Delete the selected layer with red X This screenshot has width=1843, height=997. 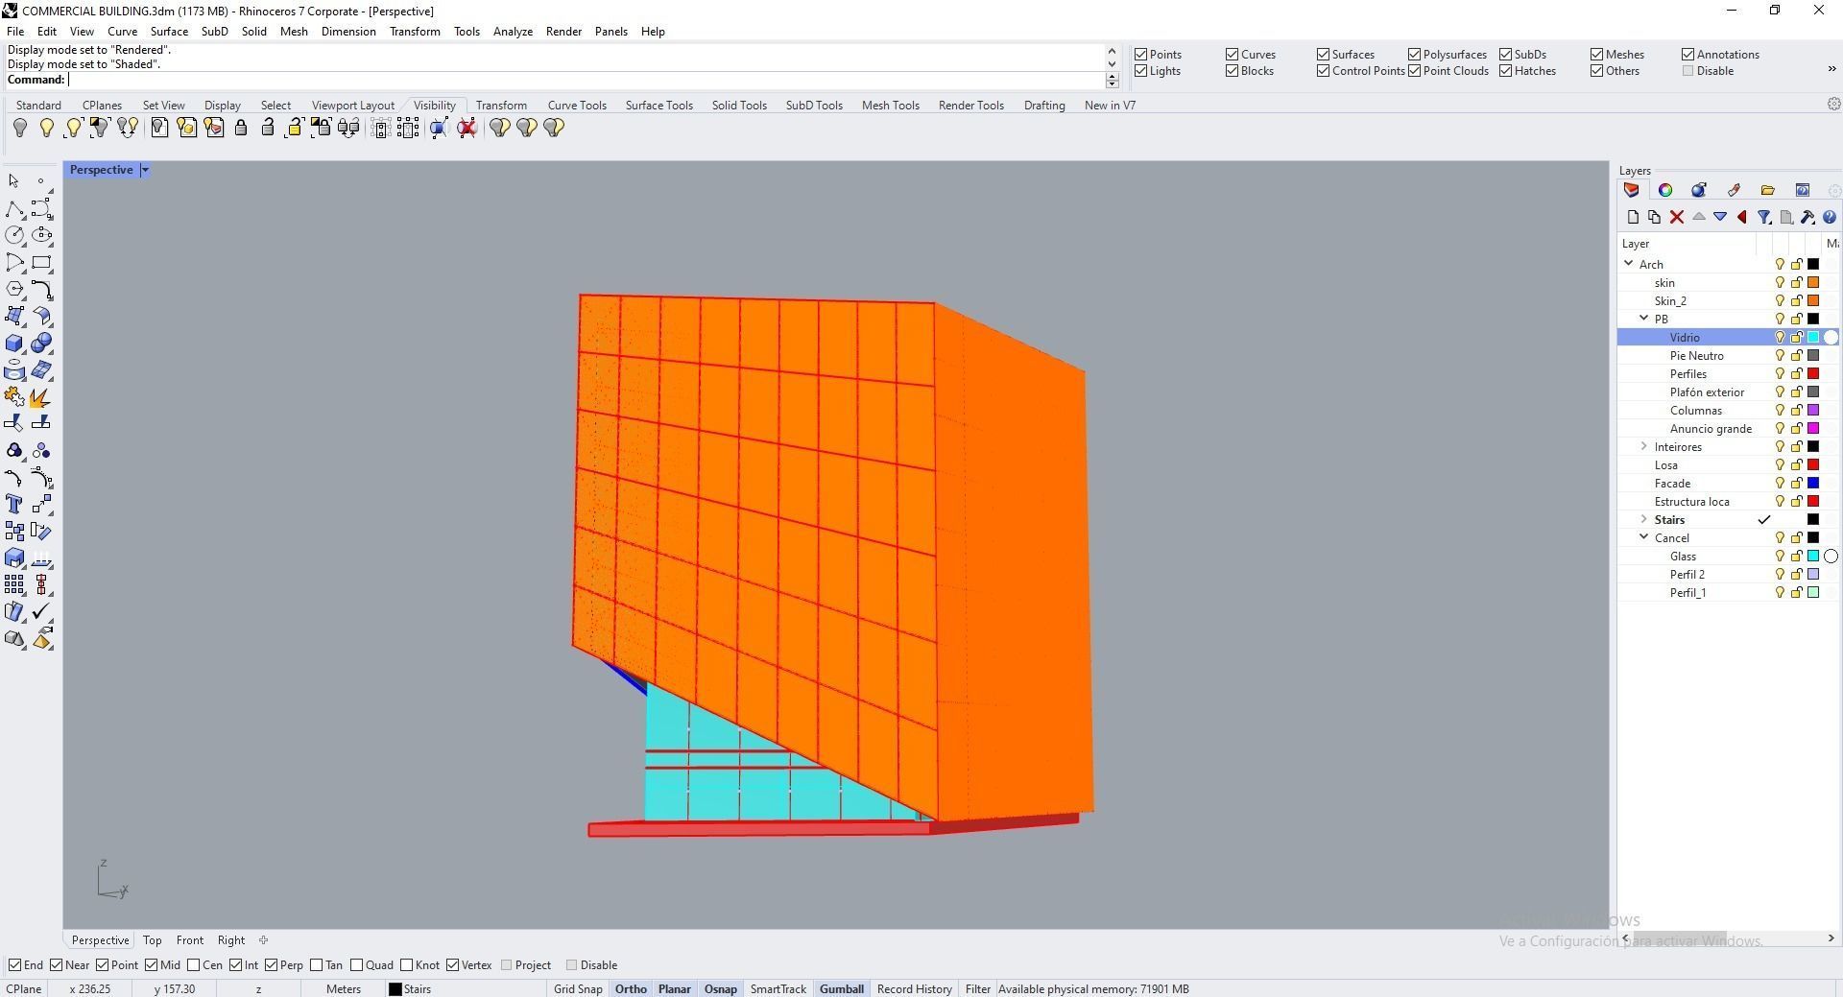[1676, 217]
